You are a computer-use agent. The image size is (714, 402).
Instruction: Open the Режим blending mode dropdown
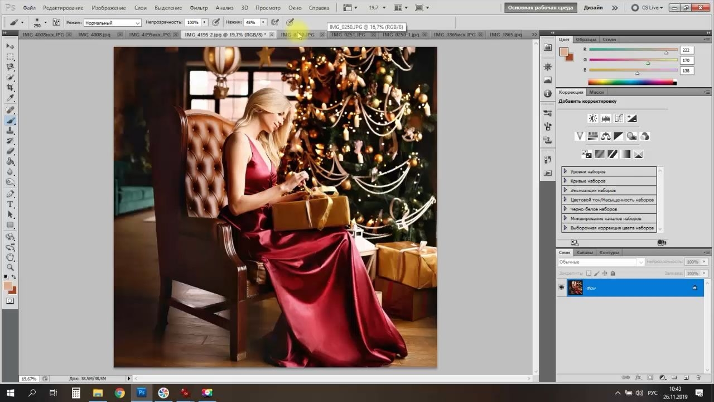[x=112, y=22]
